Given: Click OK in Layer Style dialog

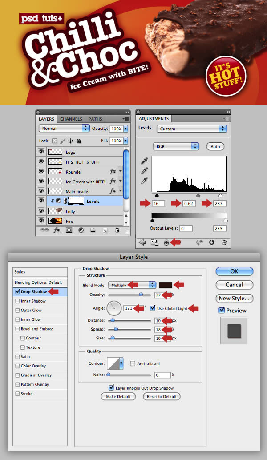Looking at the screenshot, I should click(x=234, y=271).
